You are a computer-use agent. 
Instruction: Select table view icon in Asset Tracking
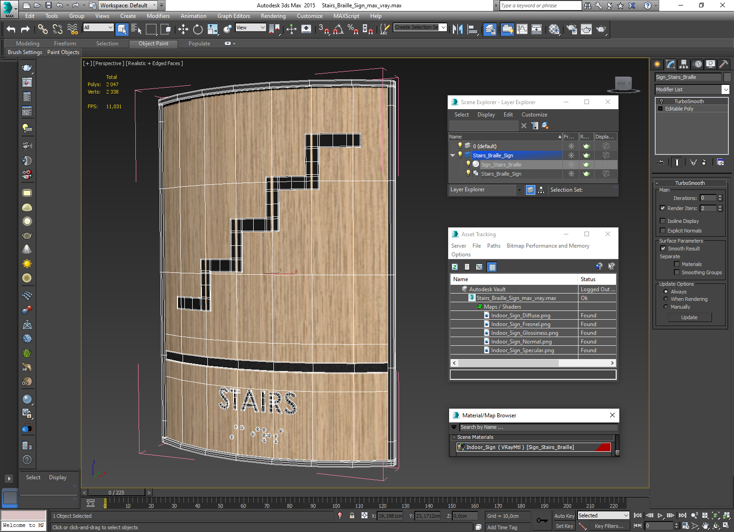(492, 267)
